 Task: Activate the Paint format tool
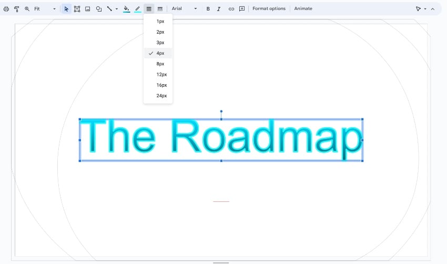pos(17,9)
